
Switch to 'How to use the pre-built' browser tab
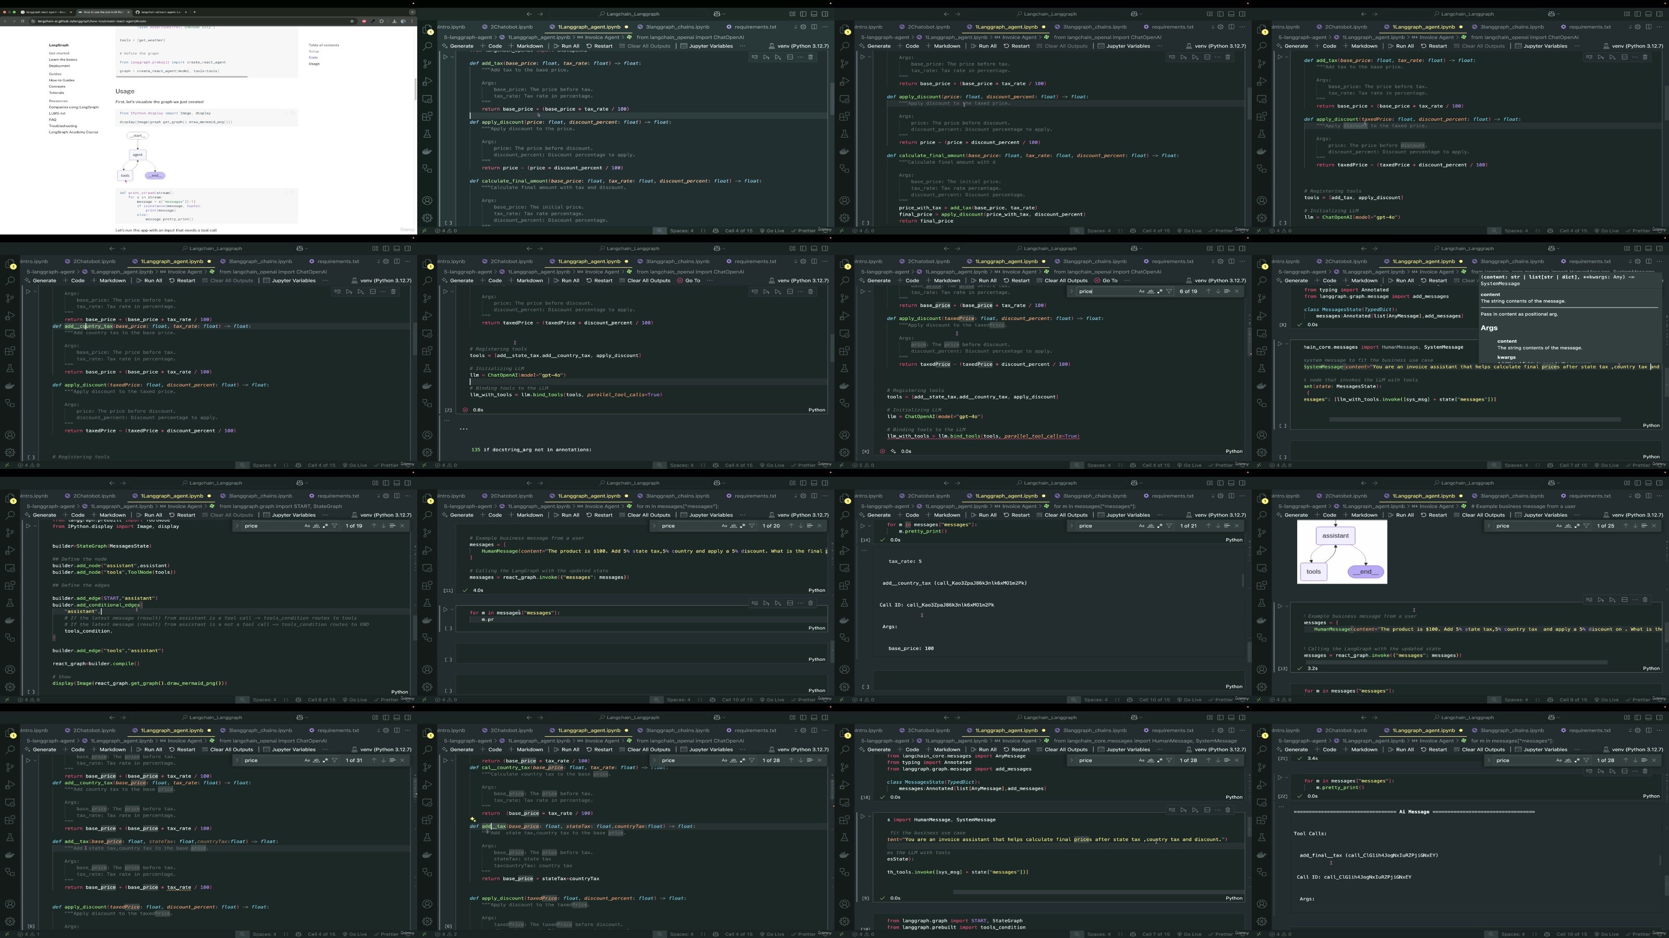(x=104, y=11)
